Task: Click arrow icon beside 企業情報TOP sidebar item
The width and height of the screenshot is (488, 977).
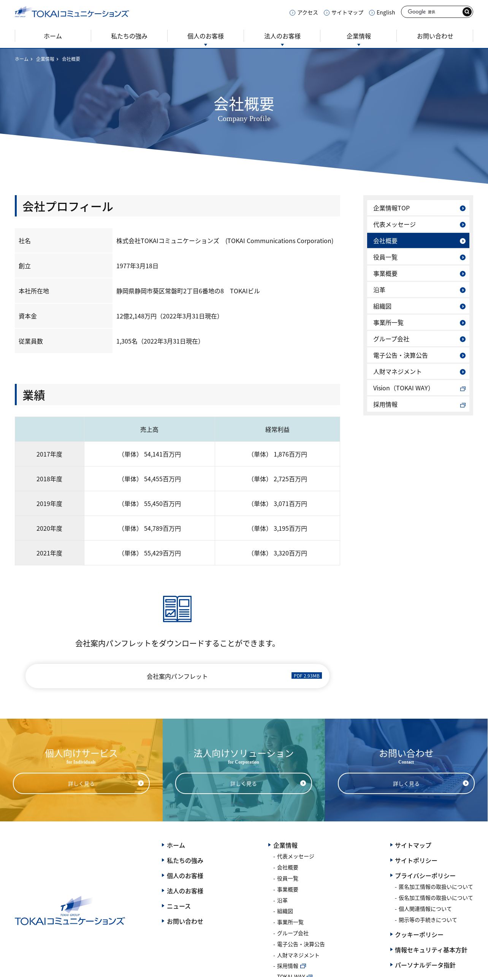Action: tap(463, 208)
